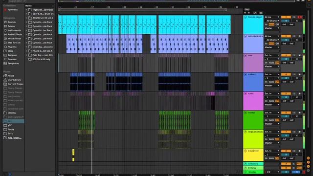Fold the blue хайхет track

pos(246,74)
